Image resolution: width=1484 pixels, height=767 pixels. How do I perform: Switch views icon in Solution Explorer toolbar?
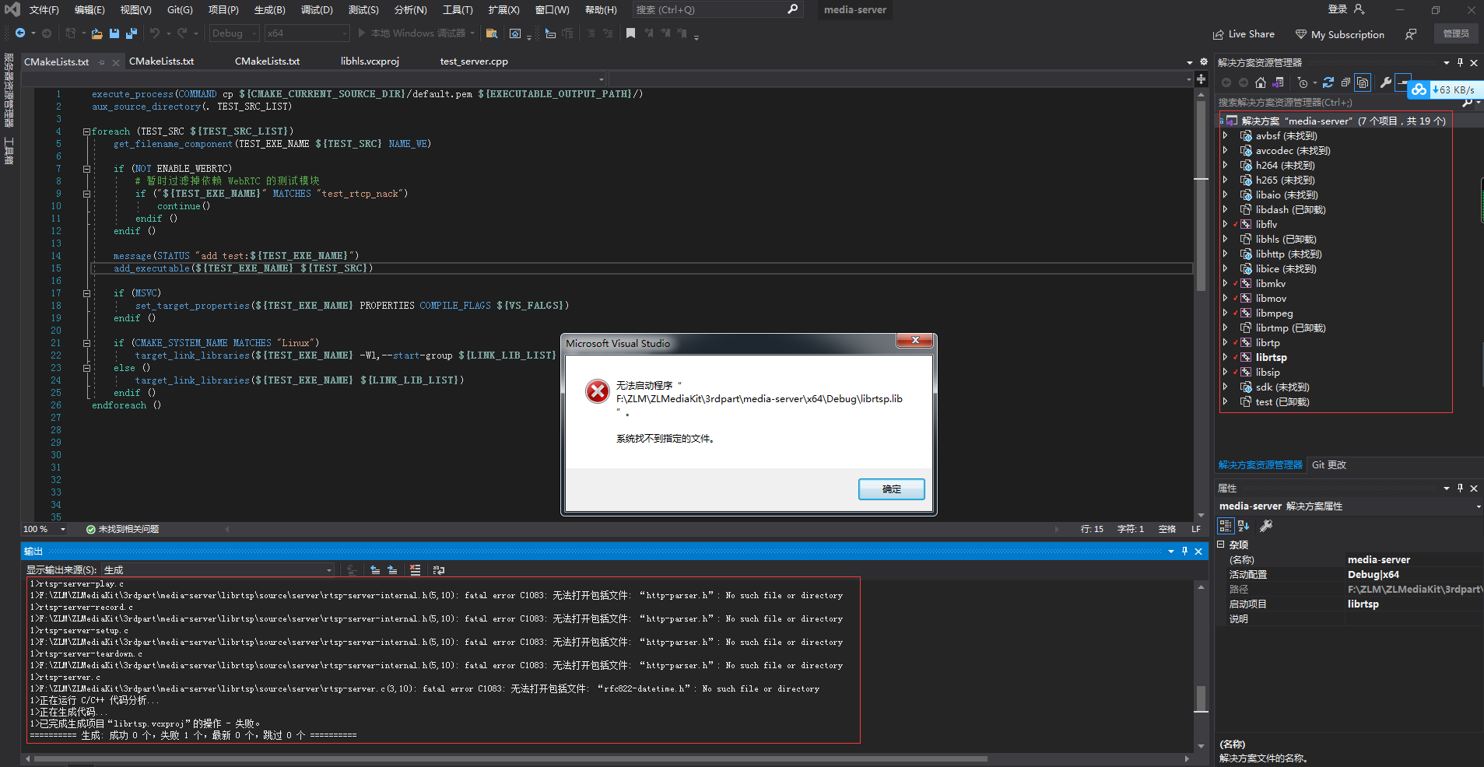coord(1279,82)
